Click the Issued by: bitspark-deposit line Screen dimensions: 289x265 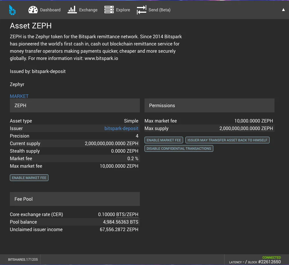point(38,72)
